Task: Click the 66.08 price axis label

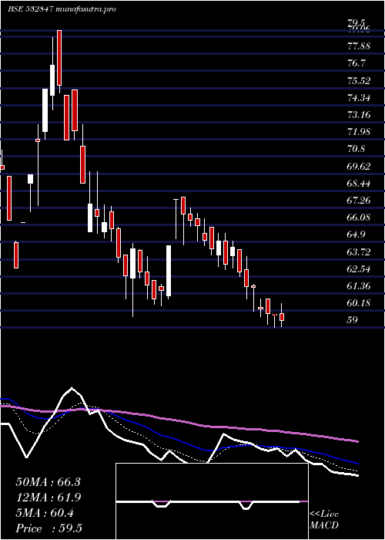Action: click(359, 218)
